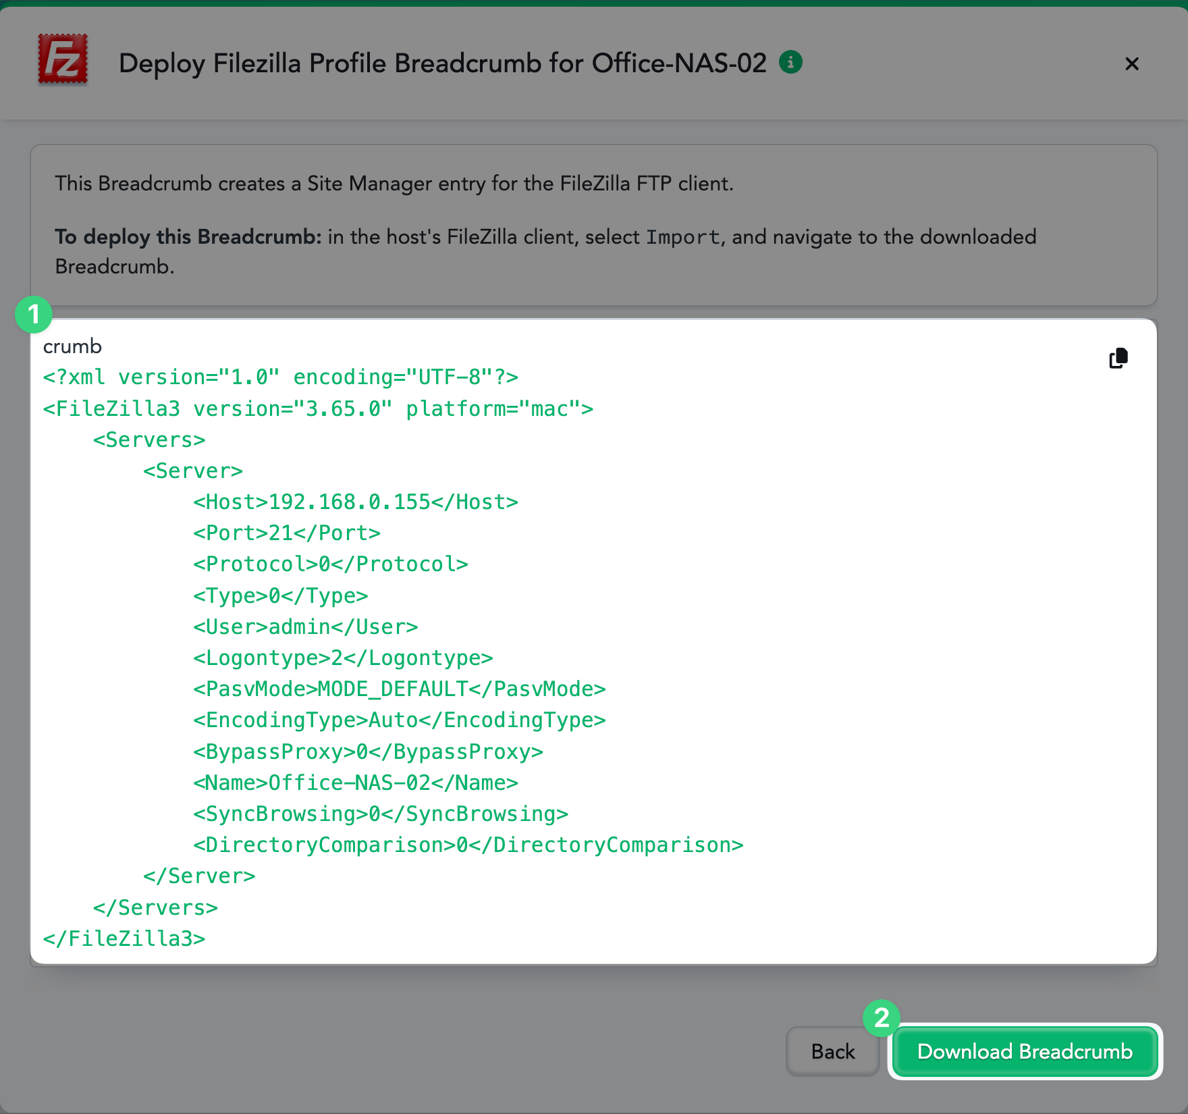The width and height of the screenshot is (1188, 1114).
Task: Click the User admin line
Action: click(x=306, y=627)
